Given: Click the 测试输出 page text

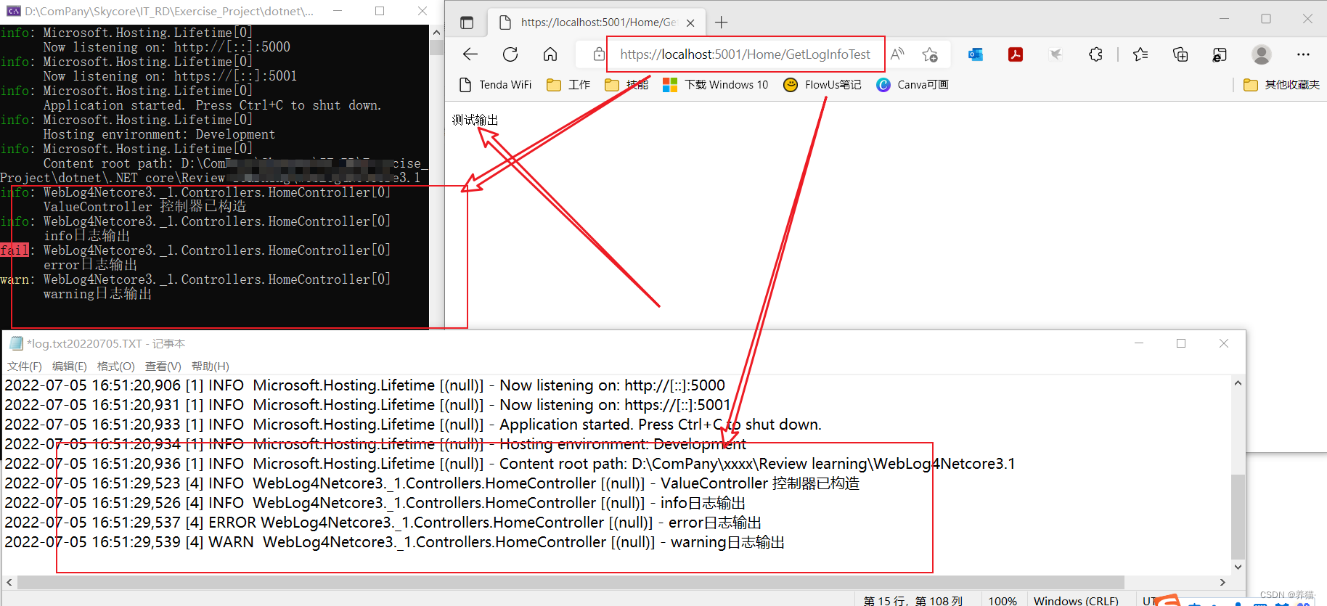Looking at the screenshot, I should (475, 120).
